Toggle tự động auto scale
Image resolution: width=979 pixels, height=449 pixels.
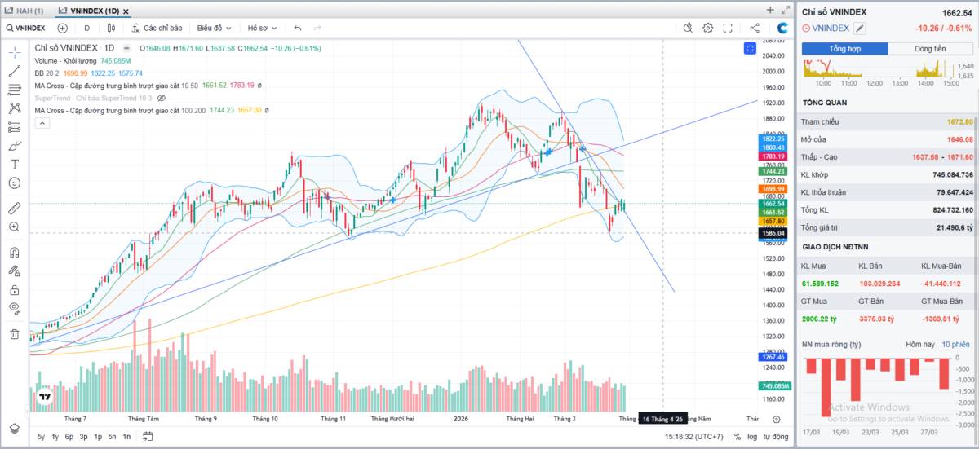click(776, 437)
